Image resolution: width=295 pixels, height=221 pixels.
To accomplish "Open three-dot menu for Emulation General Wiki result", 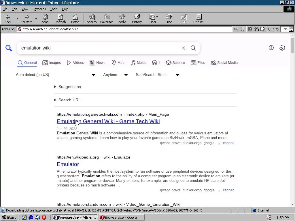I will (219, 143).
